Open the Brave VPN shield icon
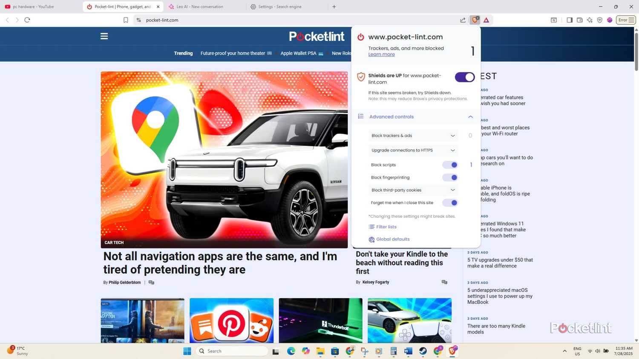Image resolution: width=639 pixels, height=359 pixels. pyautogui.click(x=599, y=20)
